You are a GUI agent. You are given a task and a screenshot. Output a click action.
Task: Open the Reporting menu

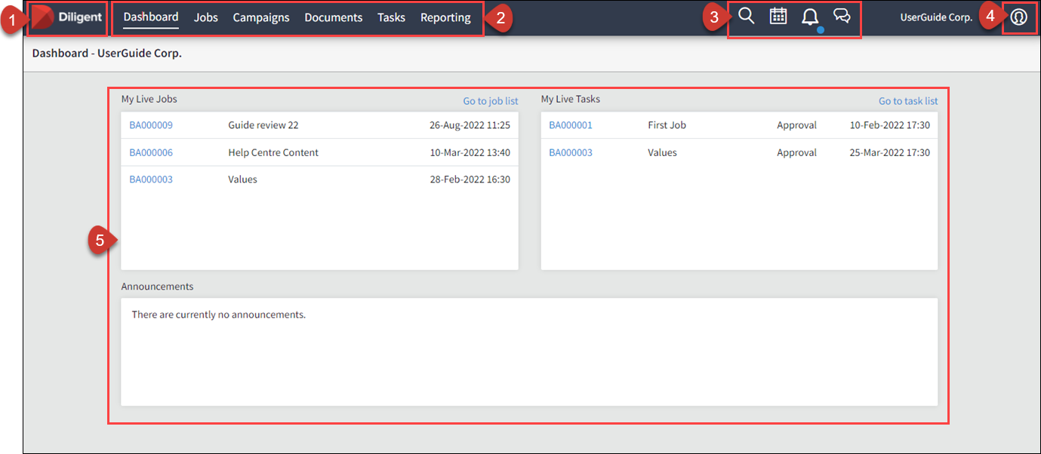point(445,17)
